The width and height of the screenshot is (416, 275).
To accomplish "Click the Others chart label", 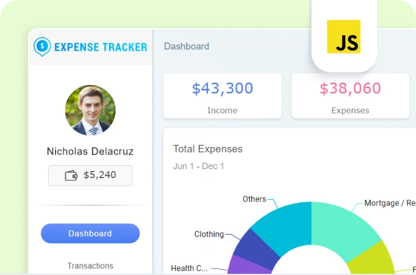I will click(x=254, y=199).
